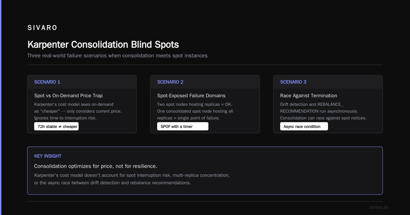Select the SCENARIO 1 header
This screenshot has height=215, width=410.
coord(47,82)
